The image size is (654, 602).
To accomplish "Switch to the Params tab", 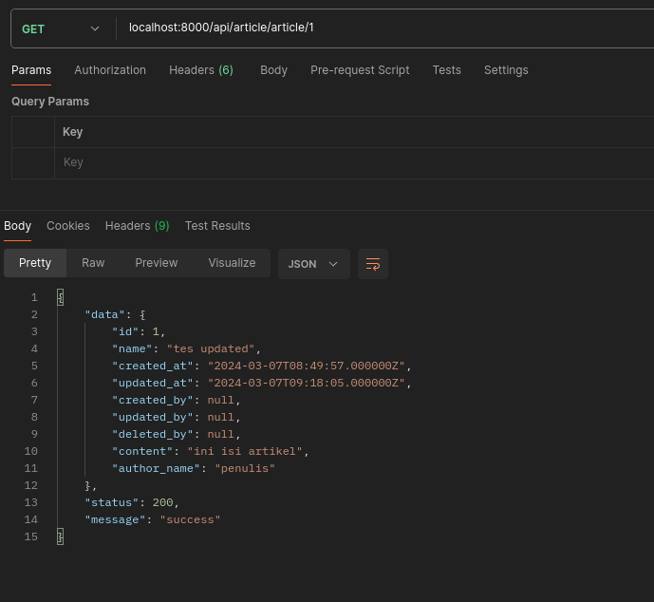I will tap(31, 70).
